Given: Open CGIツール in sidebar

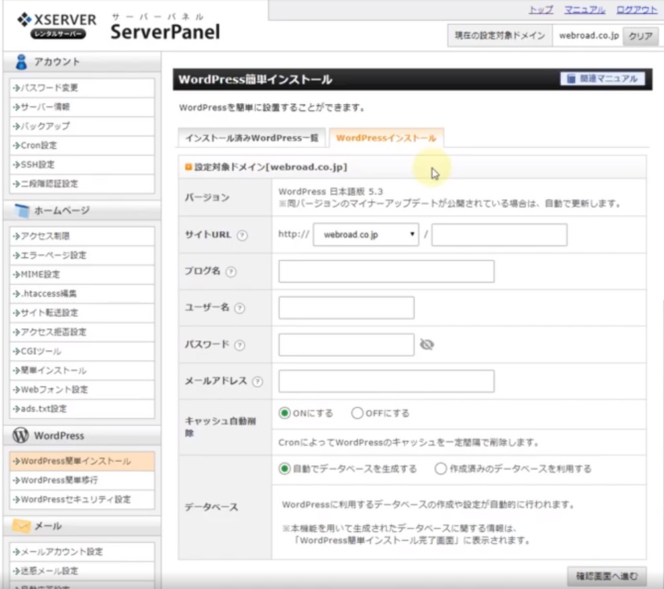Looking at the screenshot, I should (x=82, y=351).
